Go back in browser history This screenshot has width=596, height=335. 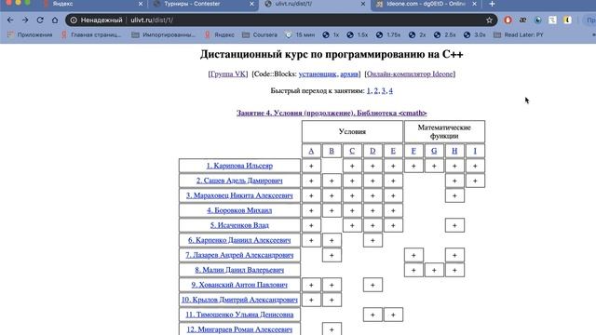(10, 20)
